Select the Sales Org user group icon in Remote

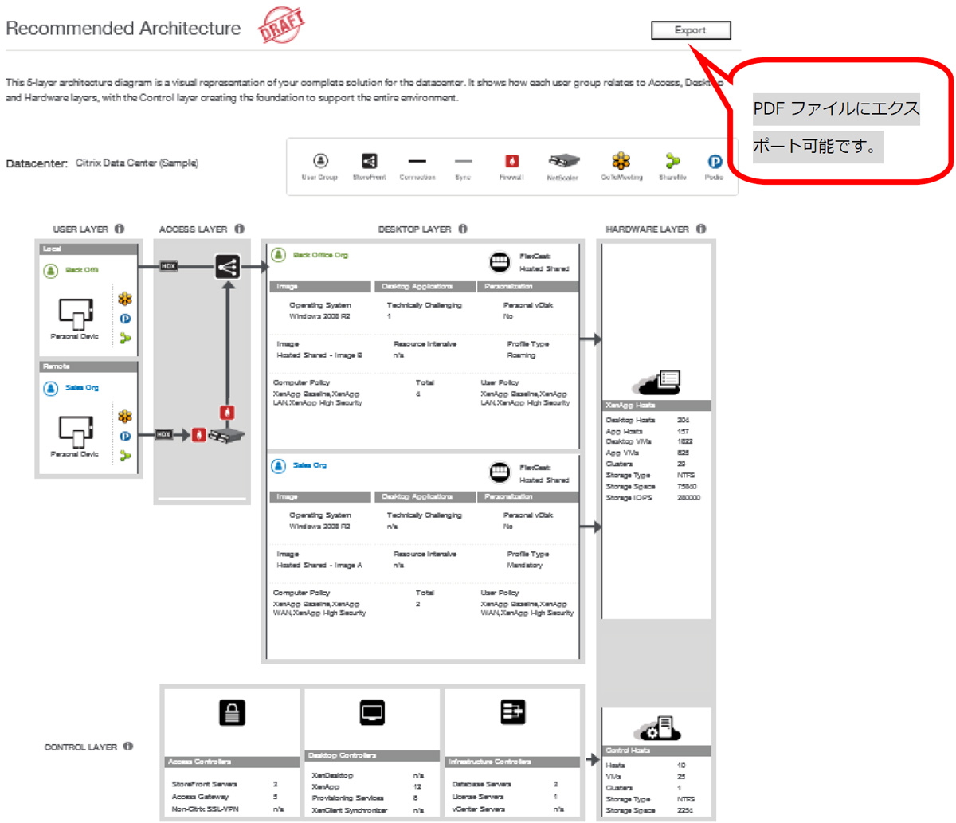click(x=51, y=388)
